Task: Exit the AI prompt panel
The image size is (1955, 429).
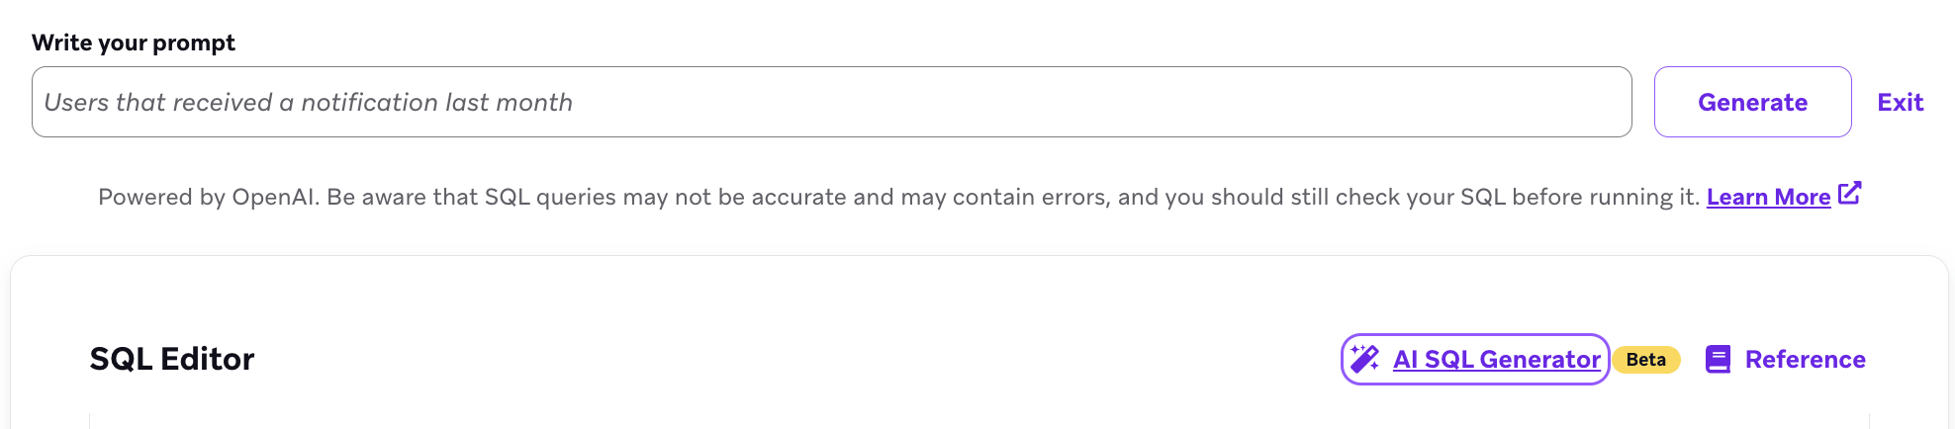Action: (x=1900, y=103)
